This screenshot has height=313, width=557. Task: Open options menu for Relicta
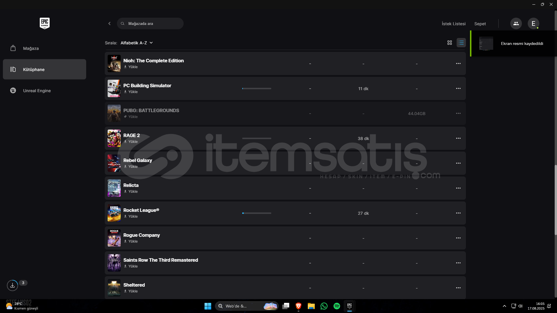click(x=458, y=188)
